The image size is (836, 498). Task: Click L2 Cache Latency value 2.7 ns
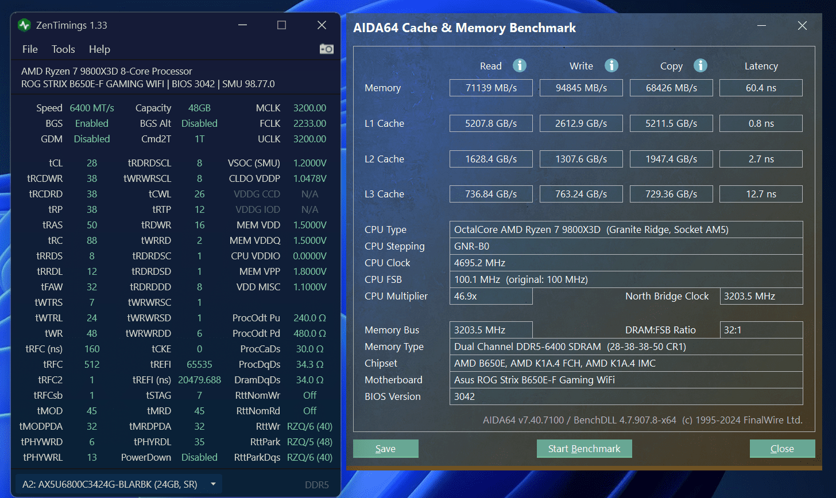click(761, 159)
